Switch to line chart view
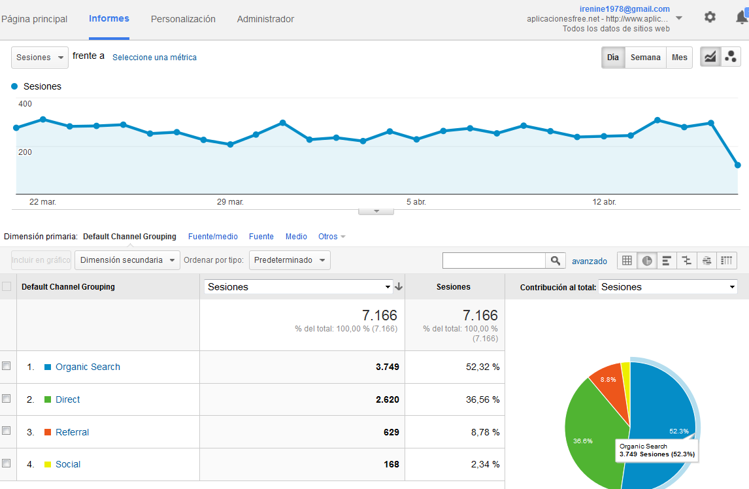The height and width of the screenshot is (489, 749). click(710, 58)
